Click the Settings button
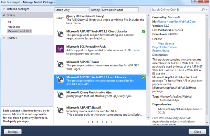210x136 pixels. click(x=13, y=132)
